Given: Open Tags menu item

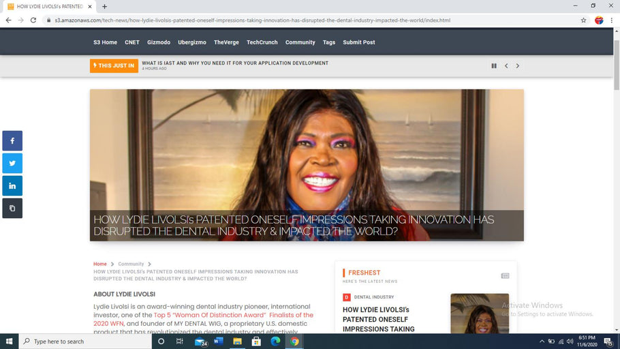Looking at the screenshot, I should coord(328,42).
